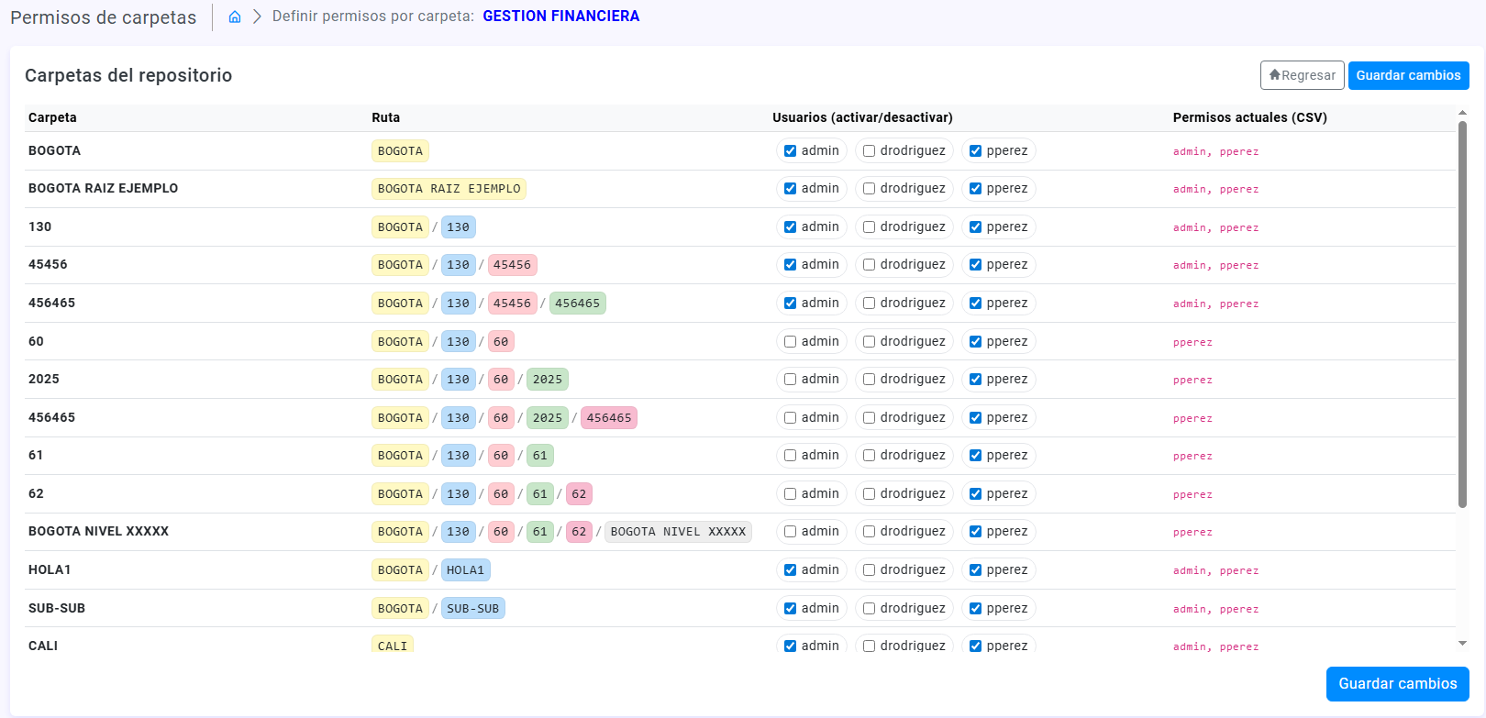This screenshot has height=718, width=1486.
Task: Click bottom Guardar cambios button
Action: click(1397, 684)
